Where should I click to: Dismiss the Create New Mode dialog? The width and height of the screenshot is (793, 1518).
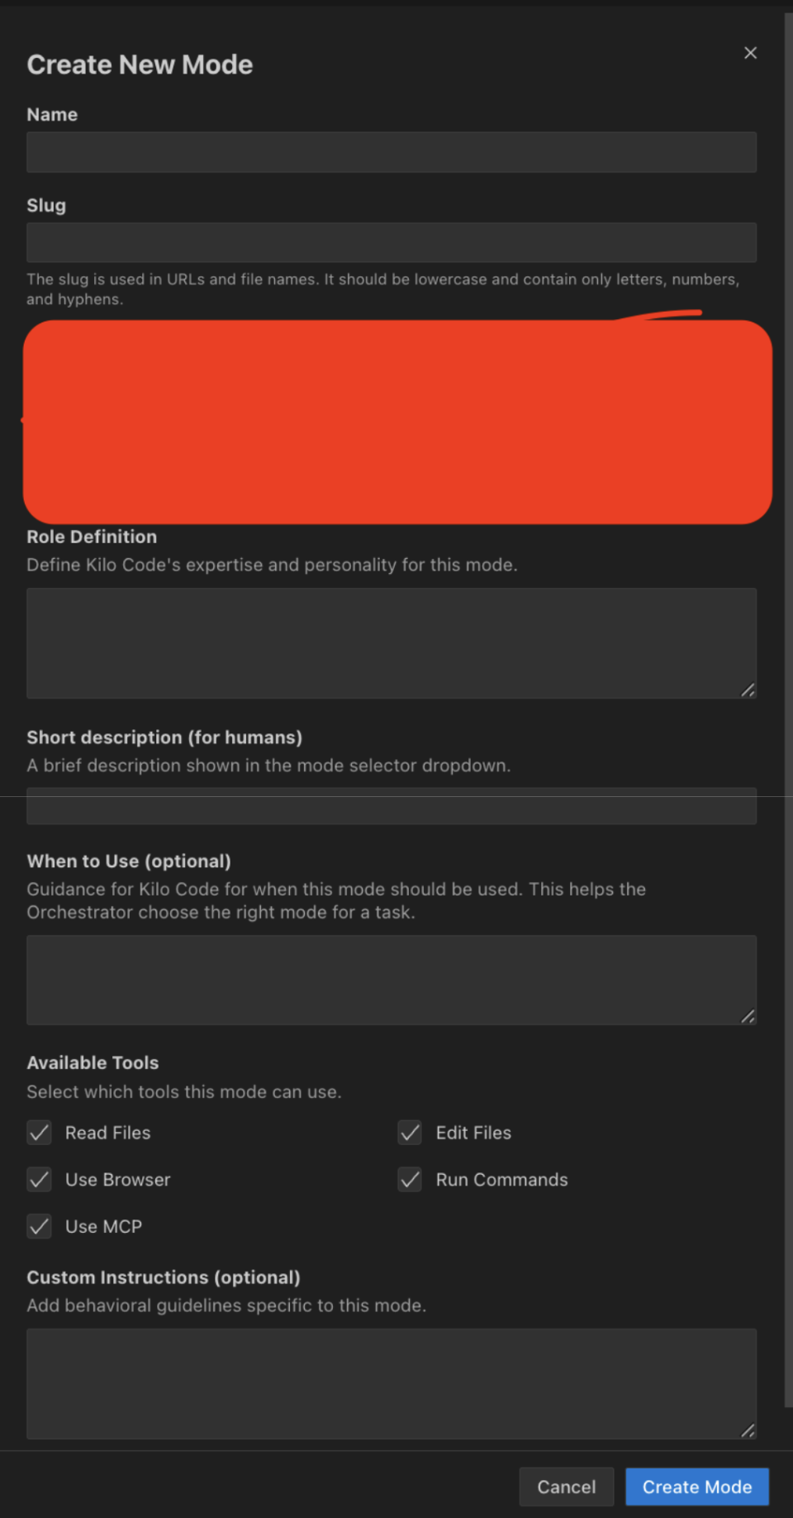tap(749, 52)
